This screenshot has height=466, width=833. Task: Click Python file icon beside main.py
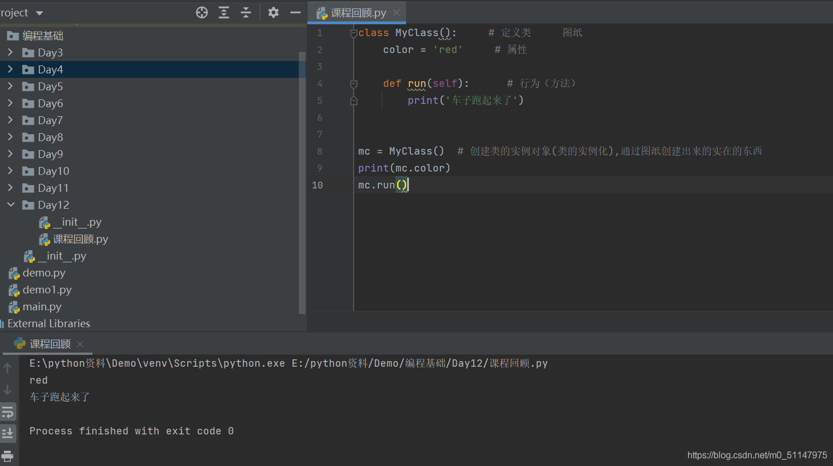[x=14, y=307]
